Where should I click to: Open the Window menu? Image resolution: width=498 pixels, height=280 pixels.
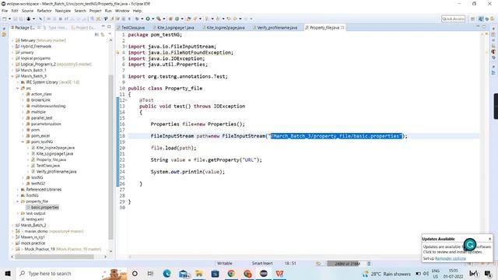coord(122,11)
